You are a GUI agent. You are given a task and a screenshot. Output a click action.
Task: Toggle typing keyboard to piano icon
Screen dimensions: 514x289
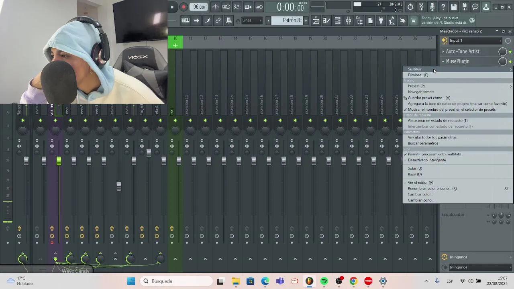click(186, 20)
